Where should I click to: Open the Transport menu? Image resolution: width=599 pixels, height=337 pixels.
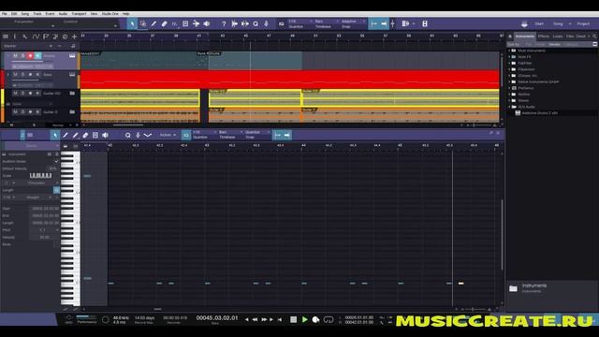coord(79,14)
